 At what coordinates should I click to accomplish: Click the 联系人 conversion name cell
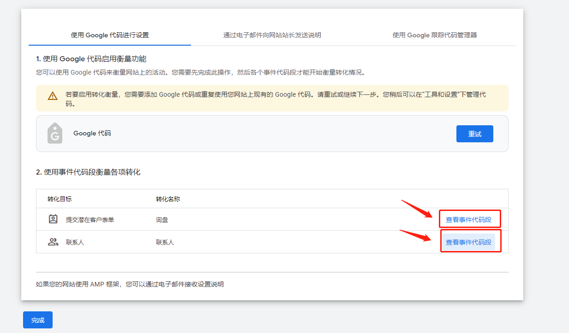coord(165,242)
